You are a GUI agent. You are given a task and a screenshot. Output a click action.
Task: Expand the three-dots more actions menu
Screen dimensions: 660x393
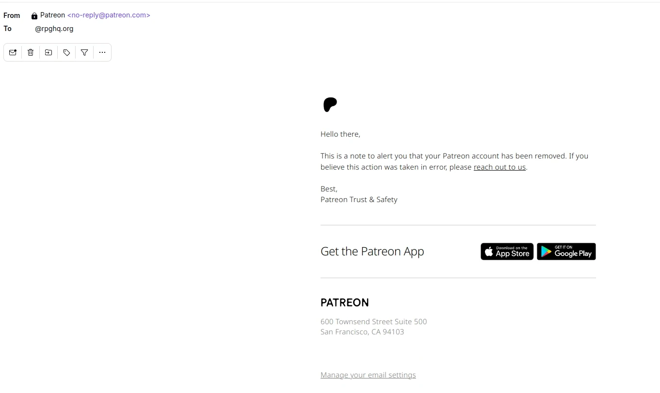coord(102,52)
